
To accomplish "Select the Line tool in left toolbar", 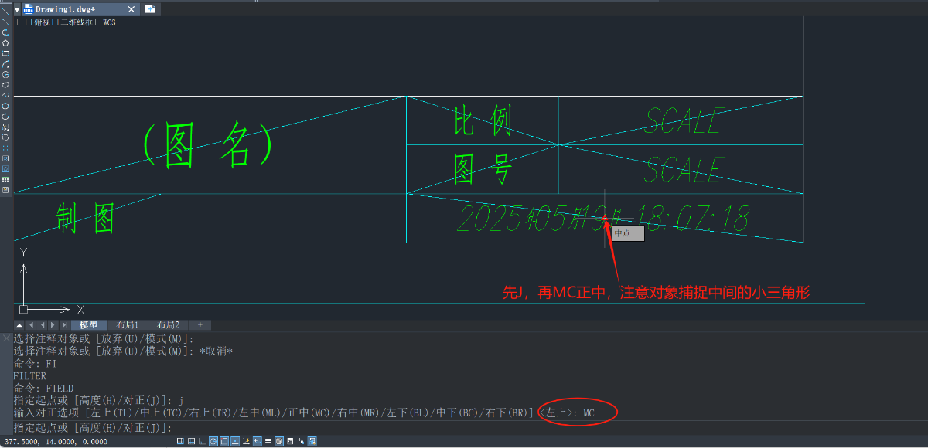I will [5, 11].
